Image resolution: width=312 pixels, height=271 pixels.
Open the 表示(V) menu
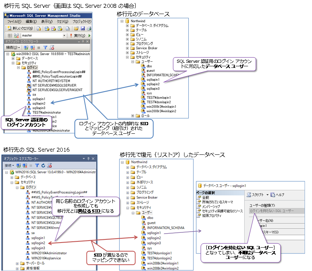click(47, 21)
